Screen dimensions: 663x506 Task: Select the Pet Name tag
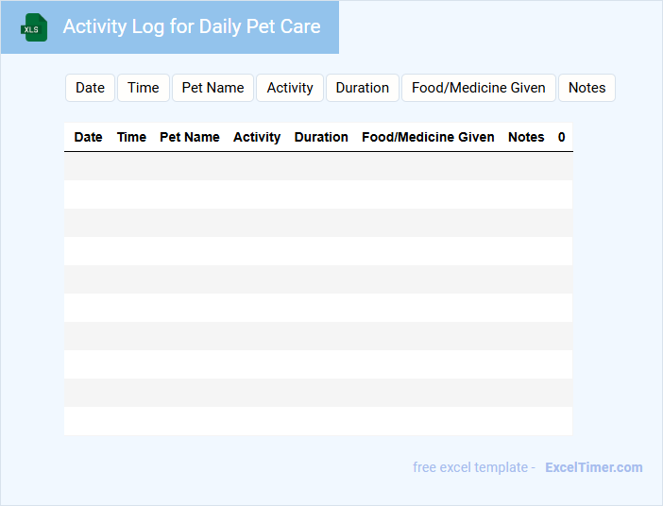[212, 88]
